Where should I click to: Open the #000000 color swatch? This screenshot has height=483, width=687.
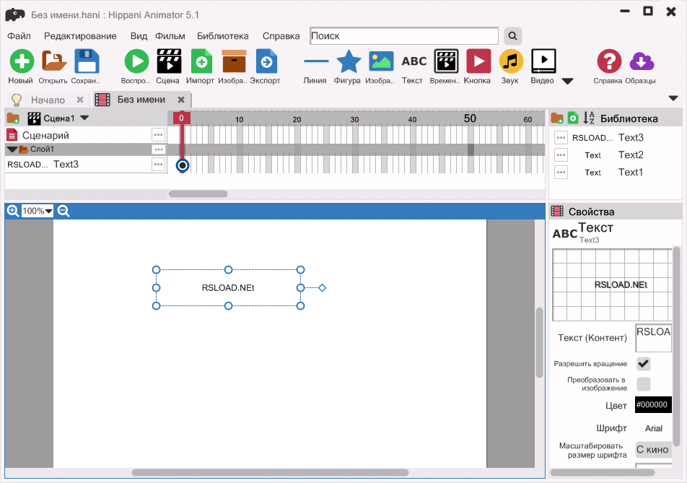click(x=653, y=404)
